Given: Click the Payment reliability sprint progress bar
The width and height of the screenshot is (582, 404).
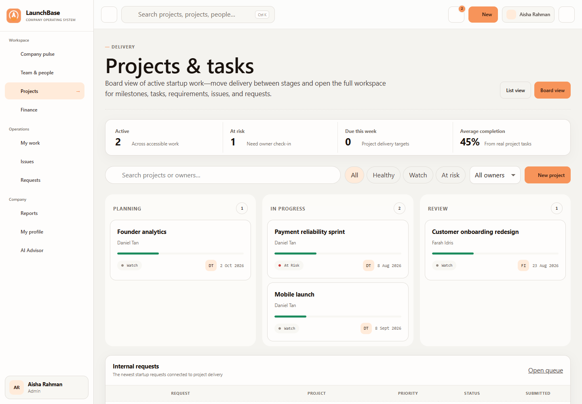Looking at the screenshot, I should coord(338,253).
